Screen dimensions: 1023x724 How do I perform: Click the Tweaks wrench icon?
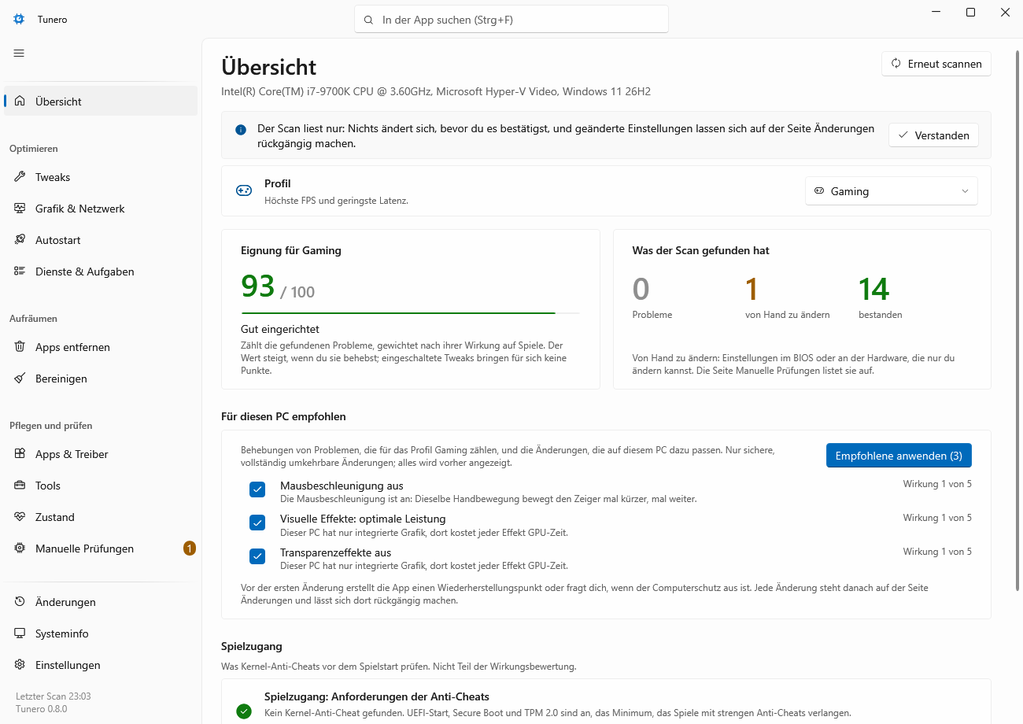coord(20,177)
